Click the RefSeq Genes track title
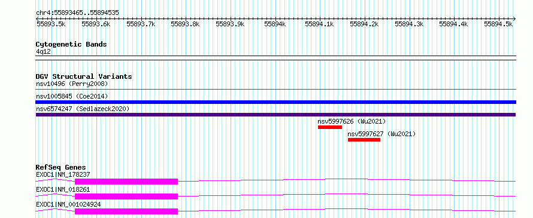Screen dimensions: 533x218 61,167
